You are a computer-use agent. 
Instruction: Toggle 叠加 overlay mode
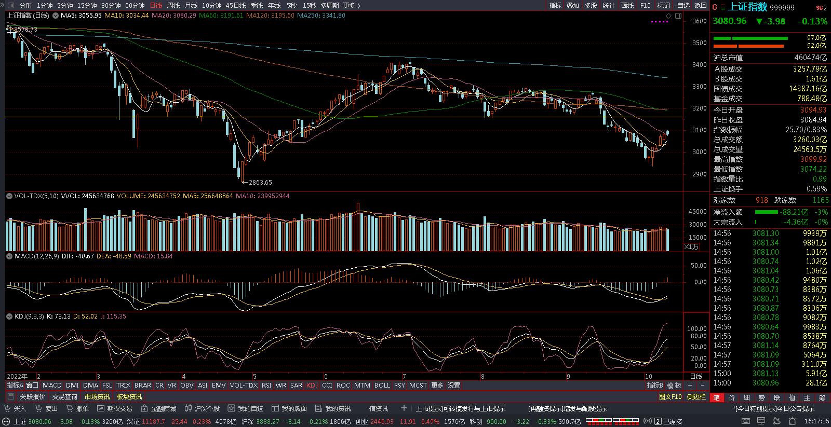tap(573, 5)
